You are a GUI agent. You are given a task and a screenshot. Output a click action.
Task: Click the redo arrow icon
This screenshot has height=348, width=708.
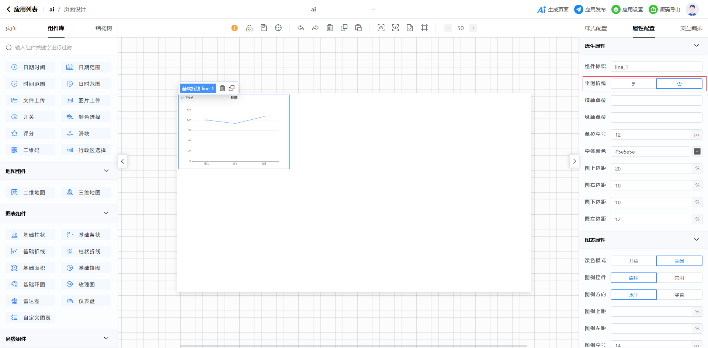315,28
